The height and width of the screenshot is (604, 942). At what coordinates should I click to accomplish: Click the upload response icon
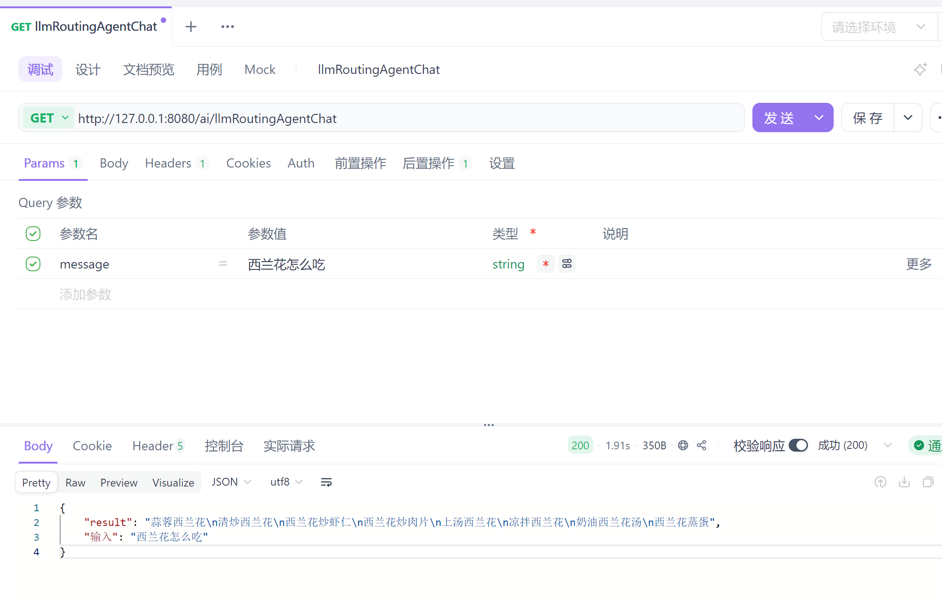(x=880, y=482)
